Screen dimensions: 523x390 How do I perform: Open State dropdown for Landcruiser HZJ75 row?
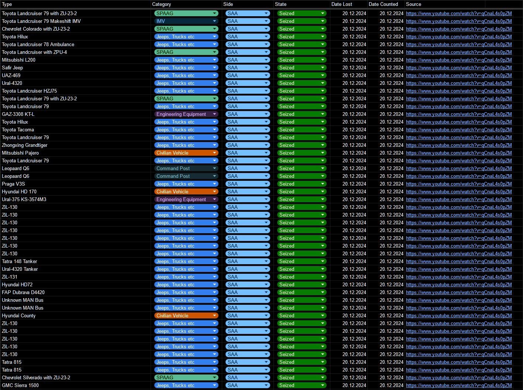click(x=302, y=91)
